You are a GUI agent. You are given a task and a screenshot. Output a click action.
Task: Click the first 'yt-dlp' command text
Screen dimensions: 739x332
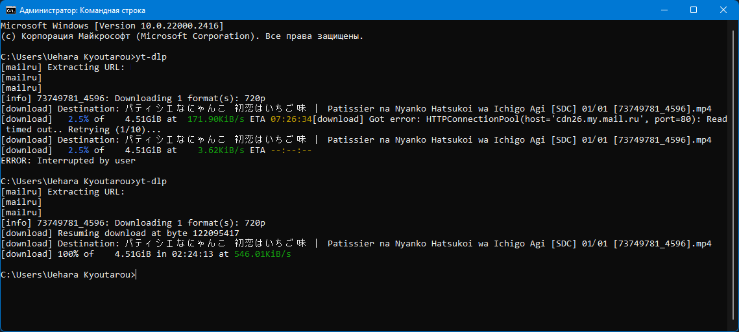(151, 57)
